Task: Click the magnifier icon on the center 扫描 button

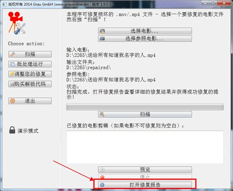Action: pos(102,114)
